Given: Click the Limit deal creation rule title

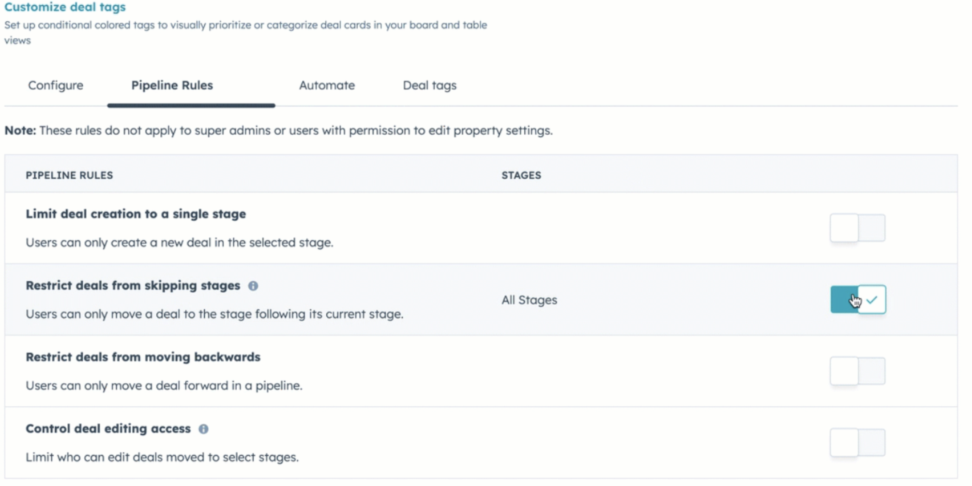Looking at the screenshot, I should (x=136, y=214).
